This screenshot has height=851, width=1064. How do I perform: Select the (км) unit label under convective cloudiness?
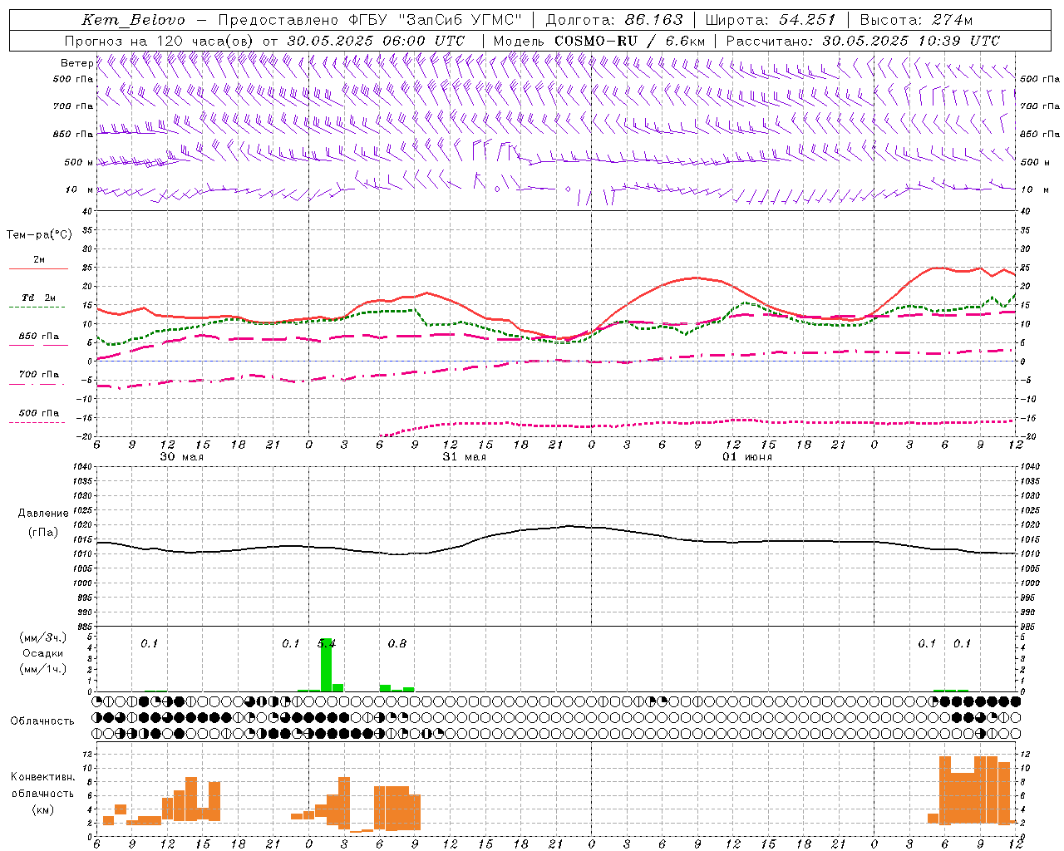pos(42,809)
